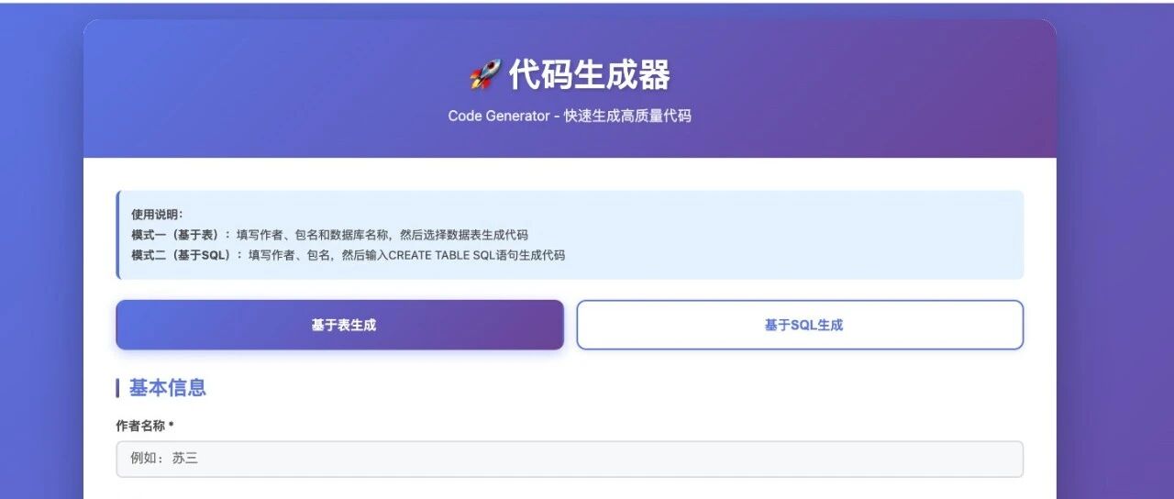The height and width of the screenshot is (499, 1174).
Task: Switch to the 基于表生成 tab
Action: pyautogui.click(x=339, y=325)
